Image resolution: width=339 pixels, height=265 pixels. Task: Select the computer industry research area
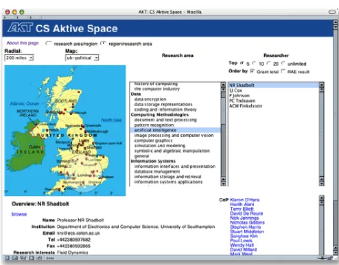pyautogui.click(x=157, y=89)
